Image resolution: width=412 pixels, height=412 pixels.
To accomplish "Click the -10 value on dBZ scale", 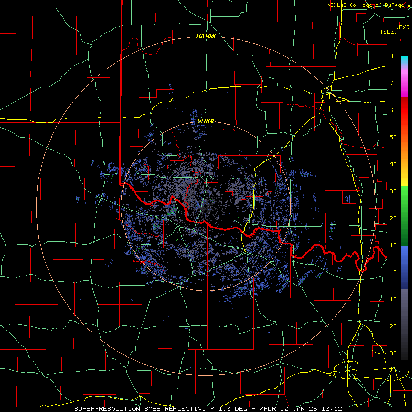I will [x=391, y=299].
